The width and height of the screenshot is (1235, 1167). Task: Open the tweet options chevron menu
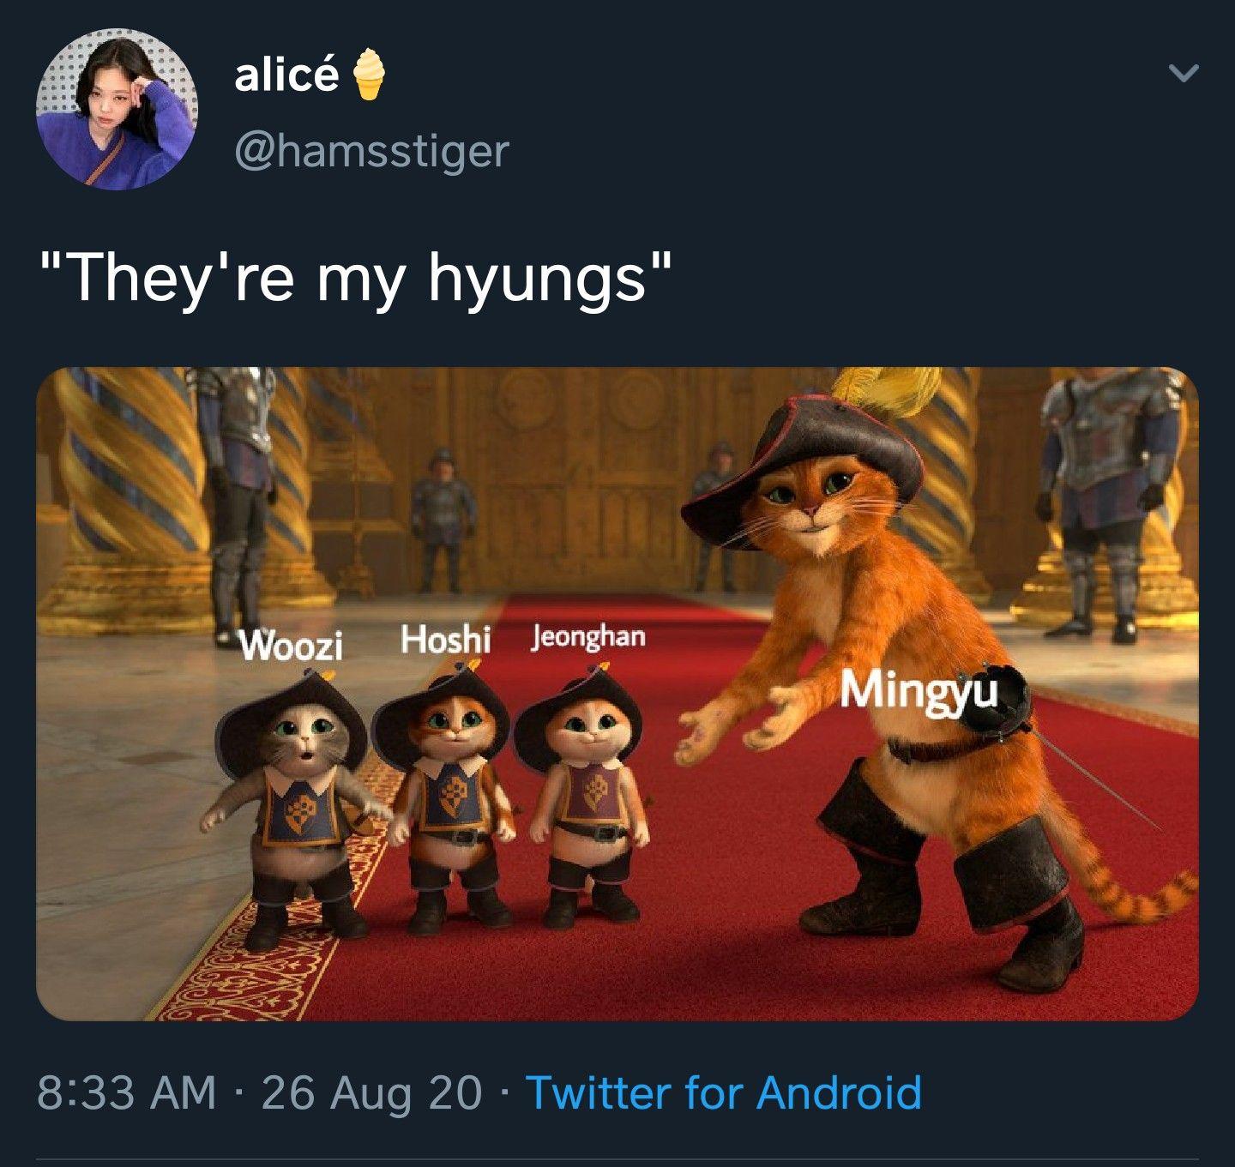point(1184,75)
